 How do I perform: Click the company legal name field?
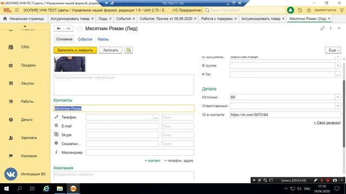(124, 176)
